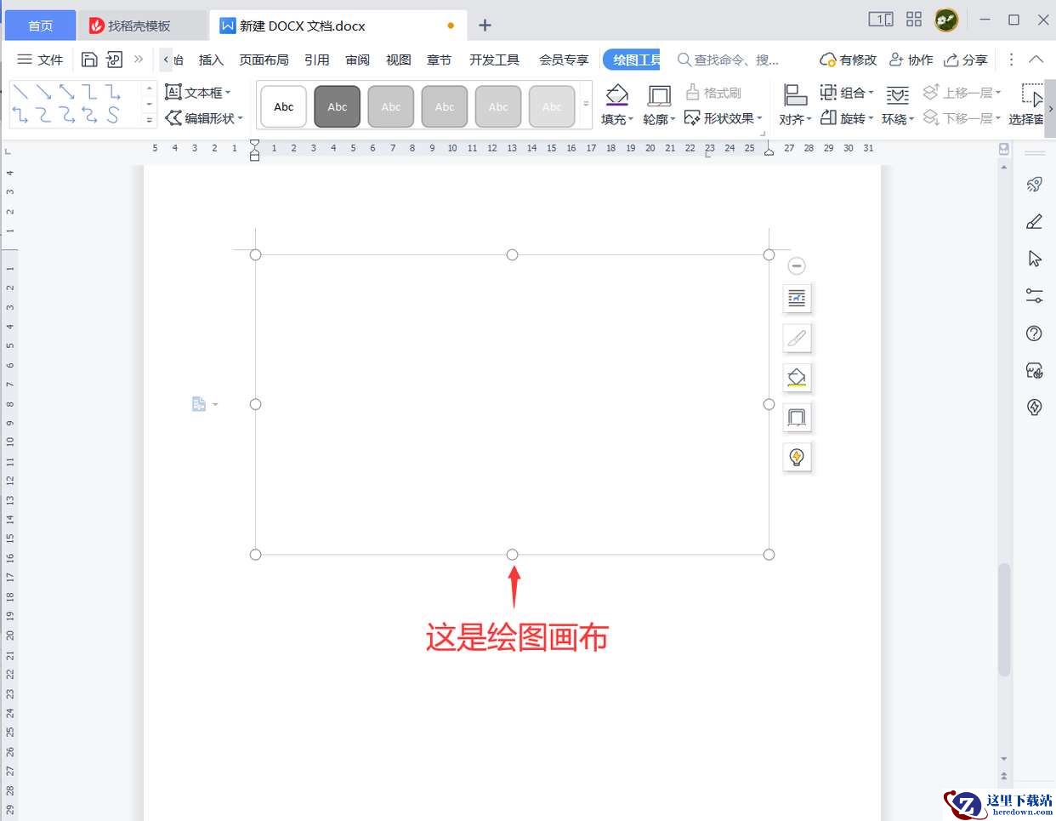Click the floating lightbulb tips icon

coord(797,457)
